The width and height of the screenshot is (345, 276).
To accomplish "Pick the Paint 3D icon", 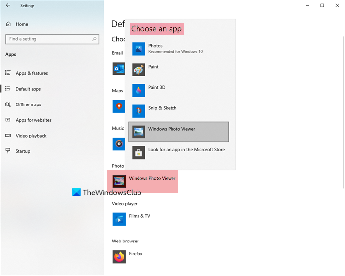I will pos(139,90).
